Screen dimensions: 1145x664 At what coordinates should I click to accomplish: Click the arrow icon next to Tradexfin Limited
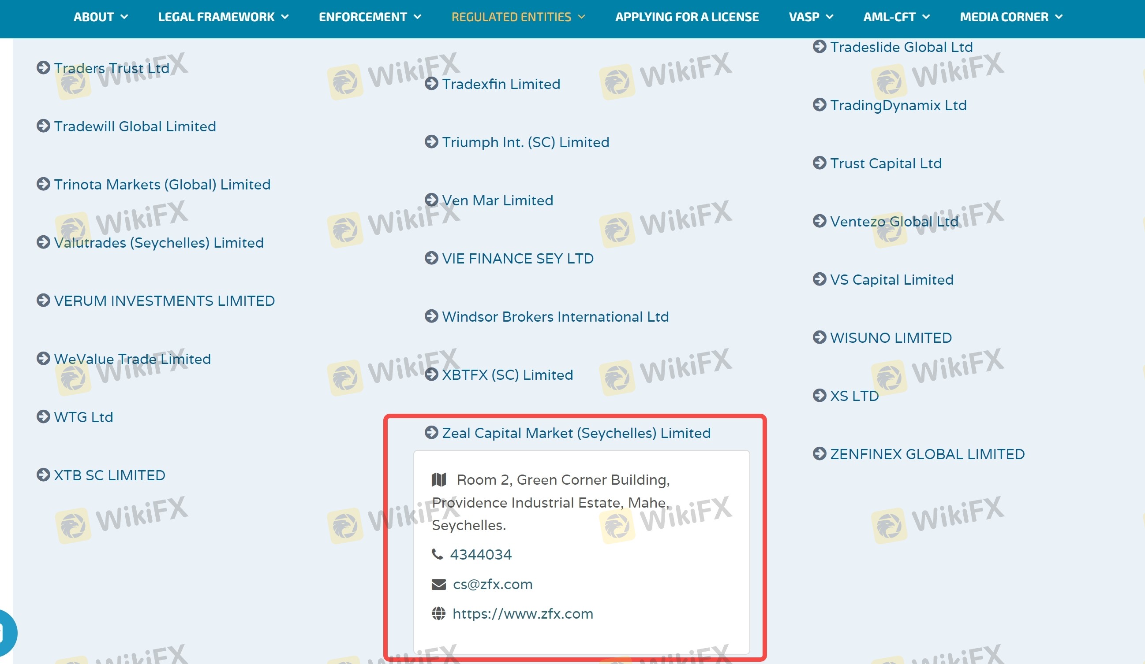[x=431, y=84]
